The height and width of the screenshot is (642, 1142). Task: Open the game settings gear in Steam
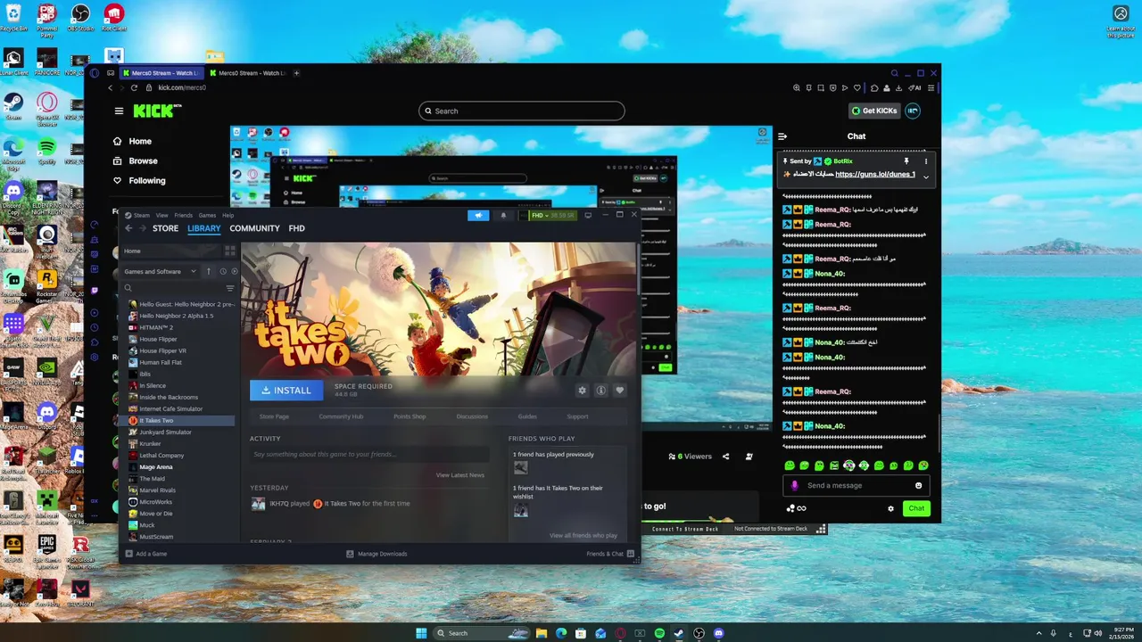(x=583, y=390)
